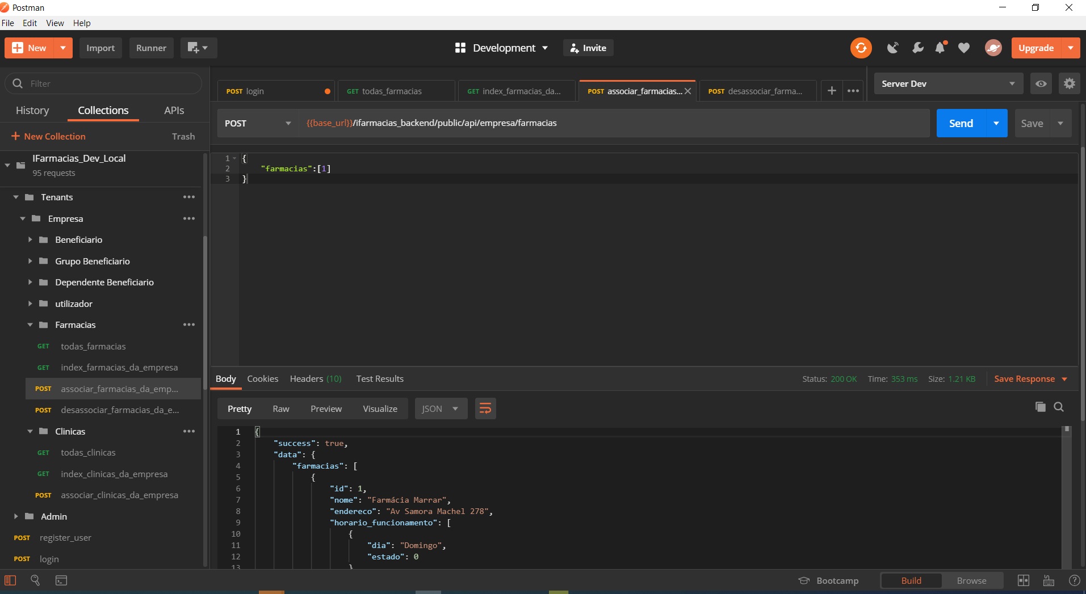1086x594 pixels.
Task: Collapse IFarmacias_Dev_Local collection
Action: 7,165
